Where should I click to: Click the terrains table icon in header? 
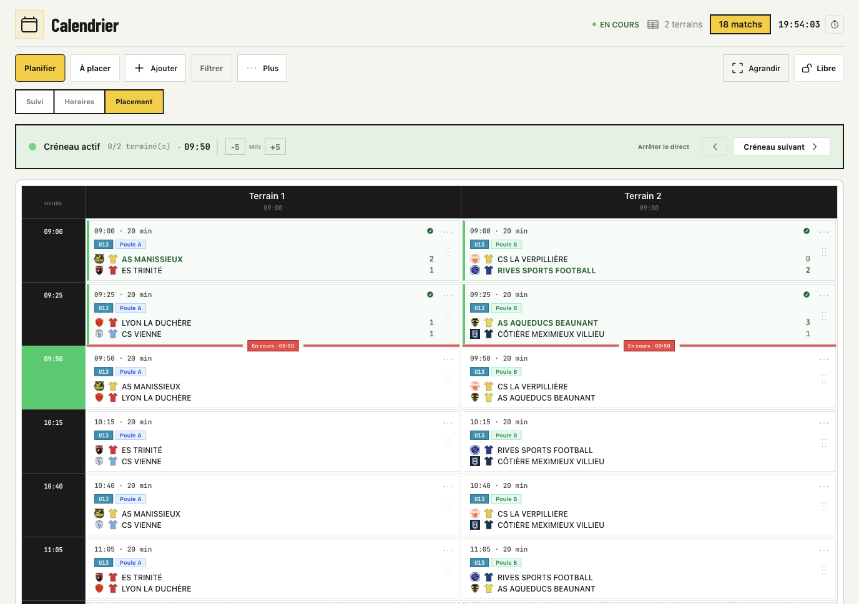653,24
